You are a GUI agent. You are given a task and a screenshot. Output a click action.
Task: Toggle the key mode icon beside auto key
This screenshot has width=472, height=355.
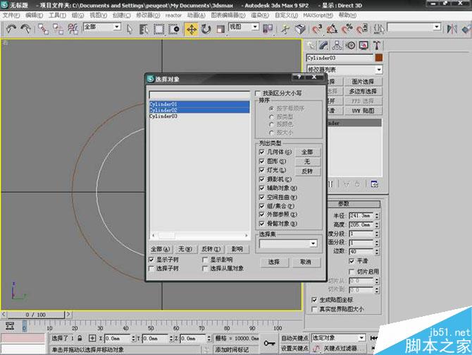pos(270,343)
